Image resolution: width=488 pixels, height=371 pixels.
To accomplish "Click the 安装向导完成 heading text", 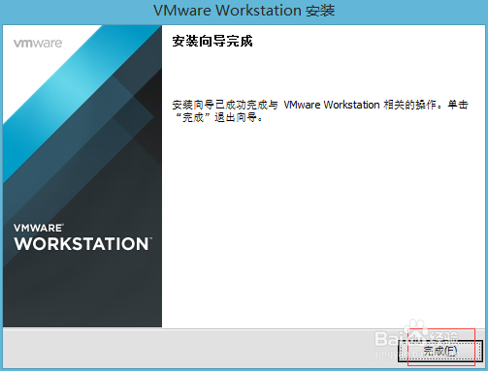I will 212,42.
